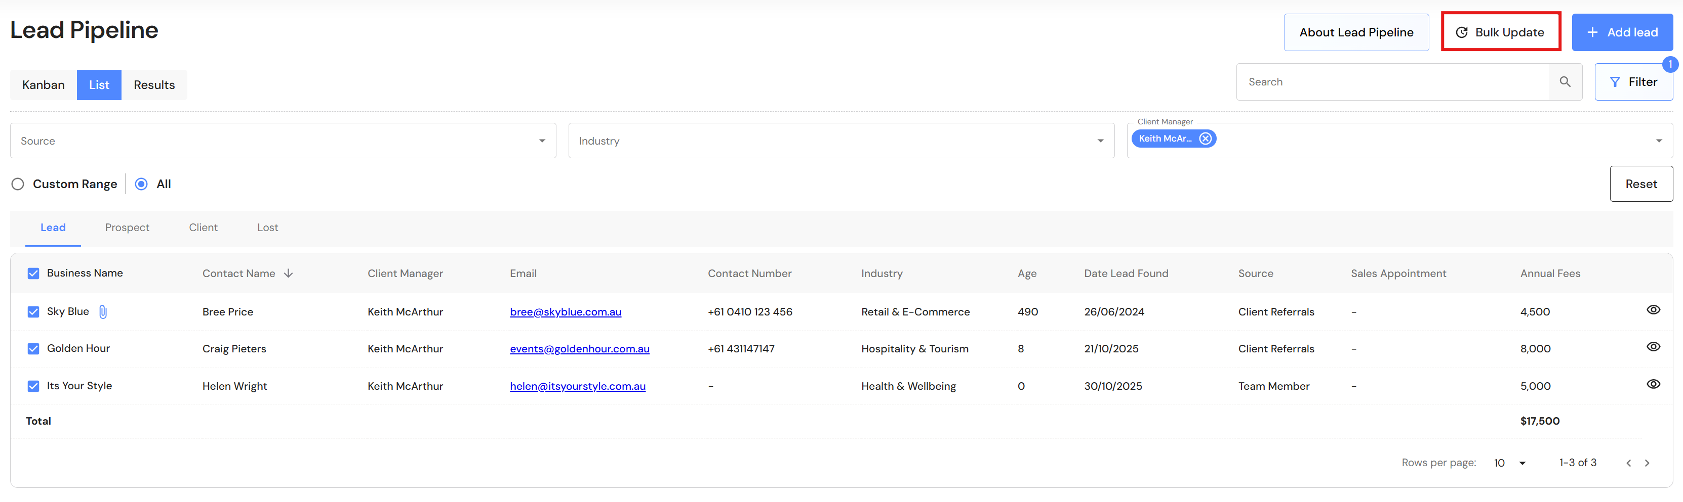The height and width of the screenshot is (502, 1683).
Task: Click the attachment paperclip icon beside Sky Blue
Action: (103, 312)
